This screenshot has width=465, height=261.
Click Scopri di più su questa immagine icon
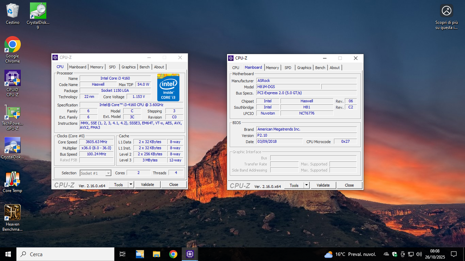coord(446,17)
